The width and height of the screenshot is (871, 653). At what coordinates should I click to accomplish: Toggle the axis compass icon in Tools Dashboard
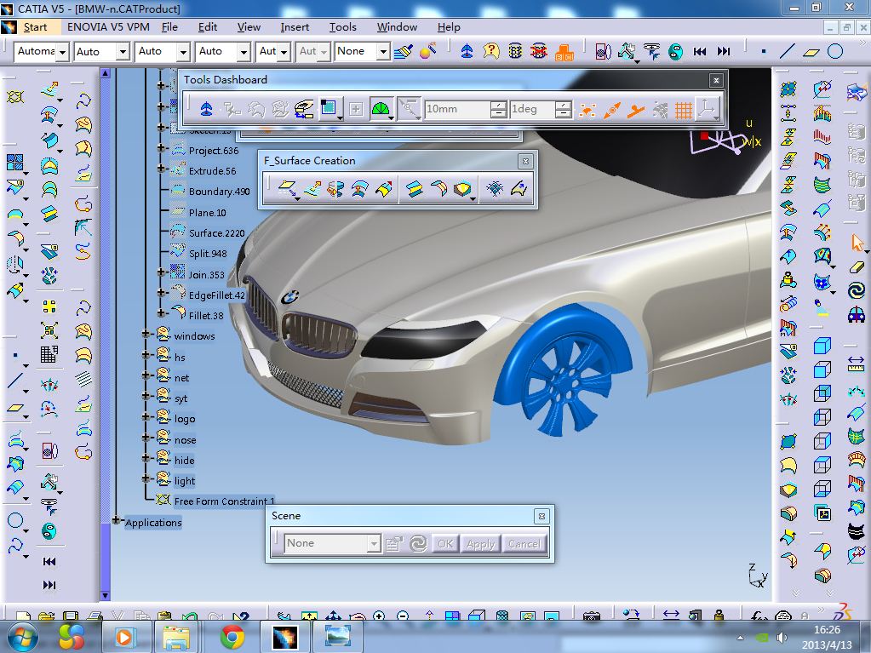click(708, 109)
